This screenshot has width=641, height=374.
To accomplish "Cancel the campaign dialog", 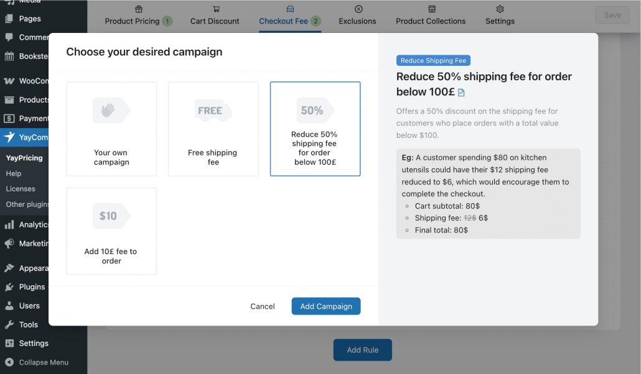I will click(263, 306).
